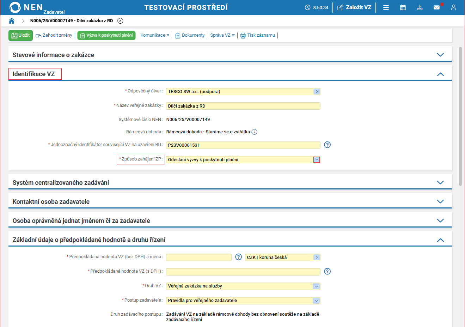465x327 pixels.
Task: Open the messages envelope icon
Action: [436, 7]
